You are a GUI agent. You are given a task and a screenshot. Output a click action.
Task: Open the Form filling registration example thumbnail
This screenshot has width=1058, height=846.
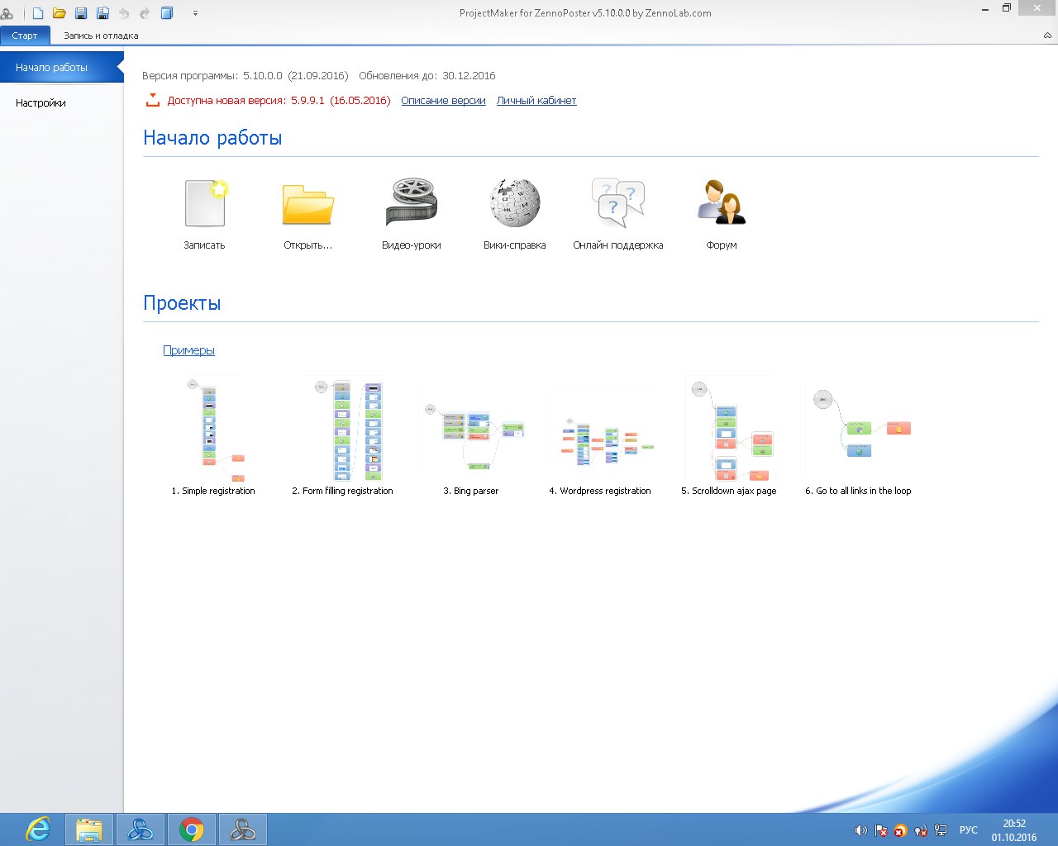tap(349, 429)
